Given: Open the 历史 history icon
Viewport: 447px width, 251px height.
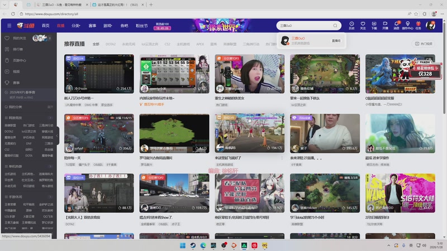Looking at the screenshot, I should point(351,26).
